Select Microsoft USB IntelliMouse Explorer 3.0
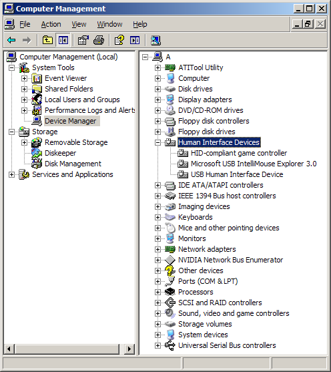Screen dimensions: 331x372 click(254, 164)
